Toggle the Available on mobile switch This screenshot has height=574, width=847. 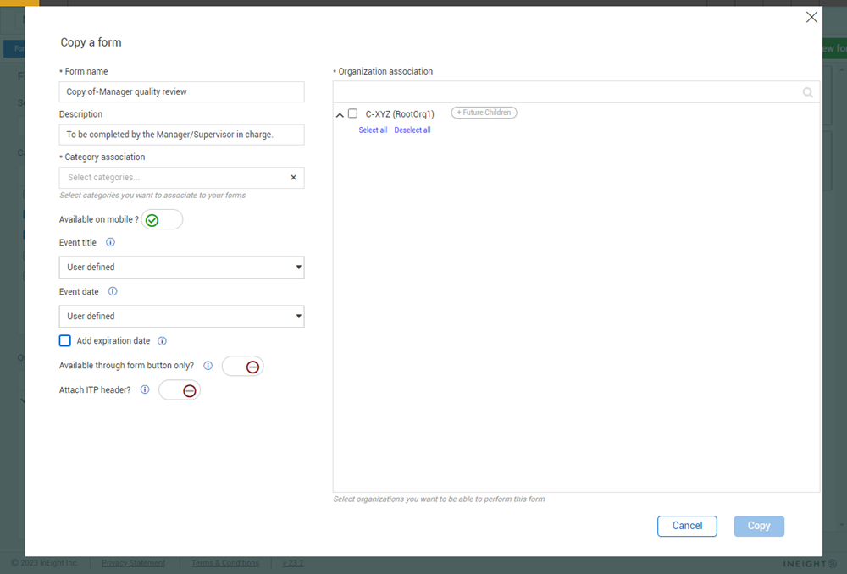(x=162, y=220)
